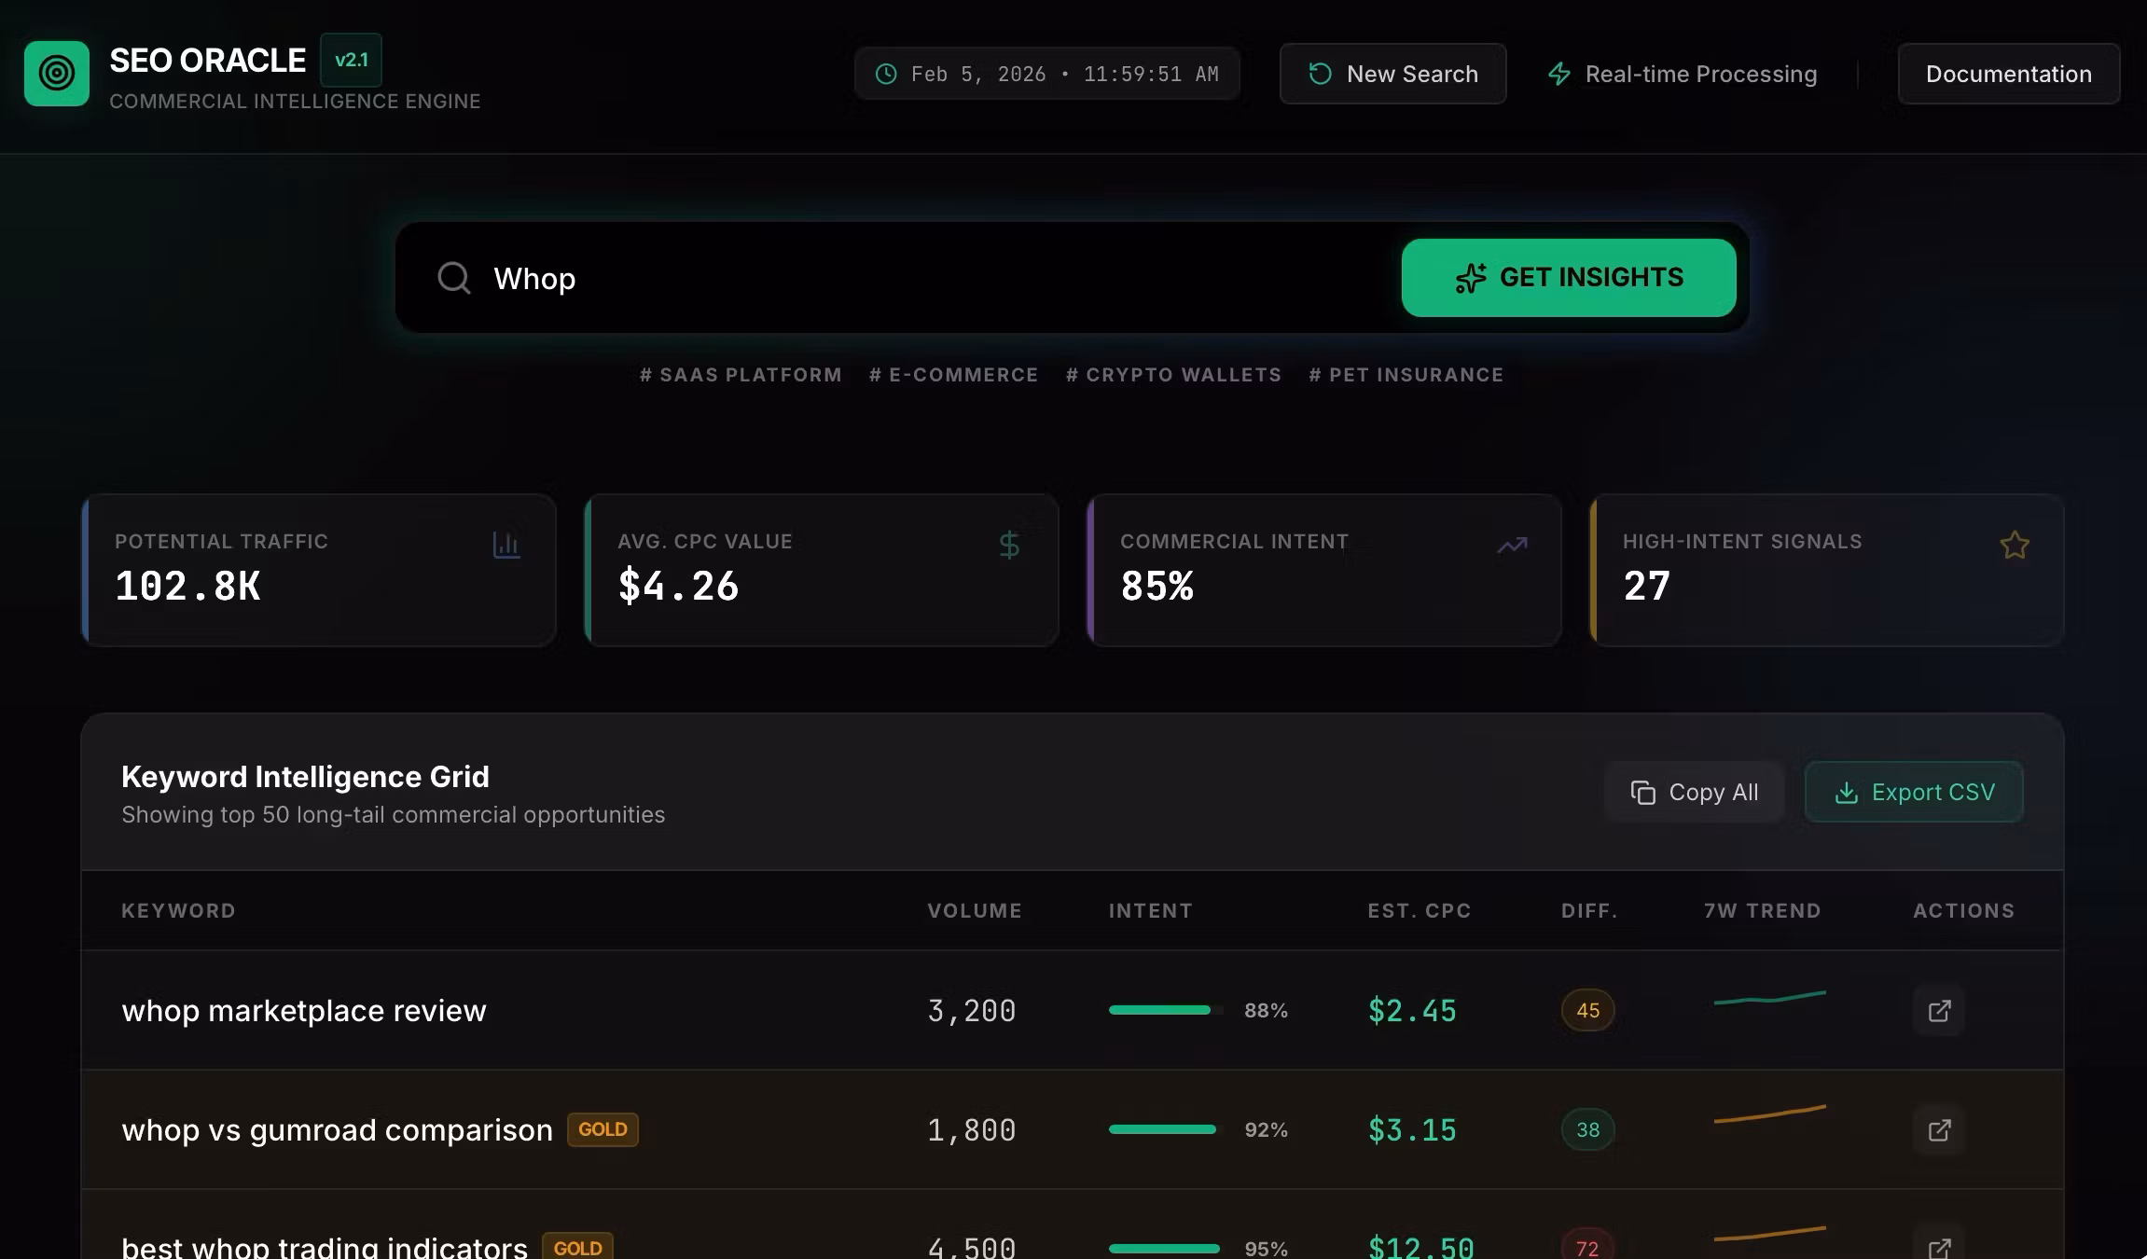Click the 'Real-time Processing' status label
2147x1259 pixels.
(x=1701, y=74)
